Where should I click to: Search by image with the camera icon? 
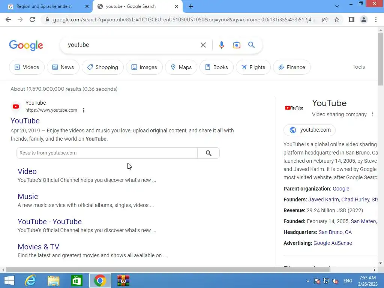coord(237,45)
